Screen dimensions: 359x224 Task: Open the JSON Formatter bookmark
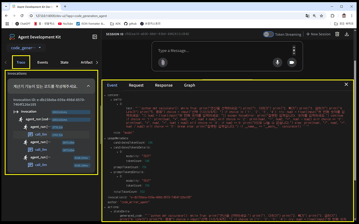[91, 24]
